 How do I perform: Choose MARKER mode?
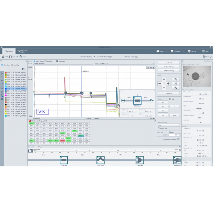[x=46, y=61]
